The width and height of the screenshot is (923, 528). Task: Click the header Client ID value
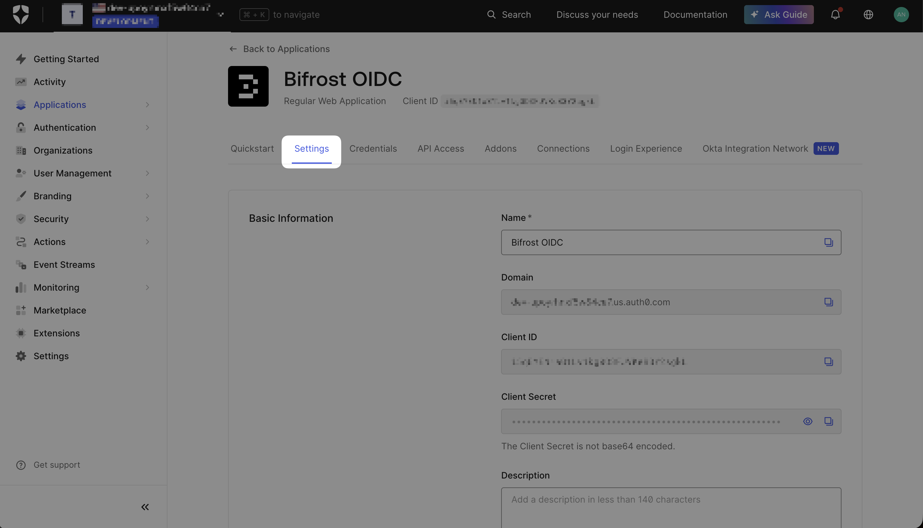coord(519,101)
